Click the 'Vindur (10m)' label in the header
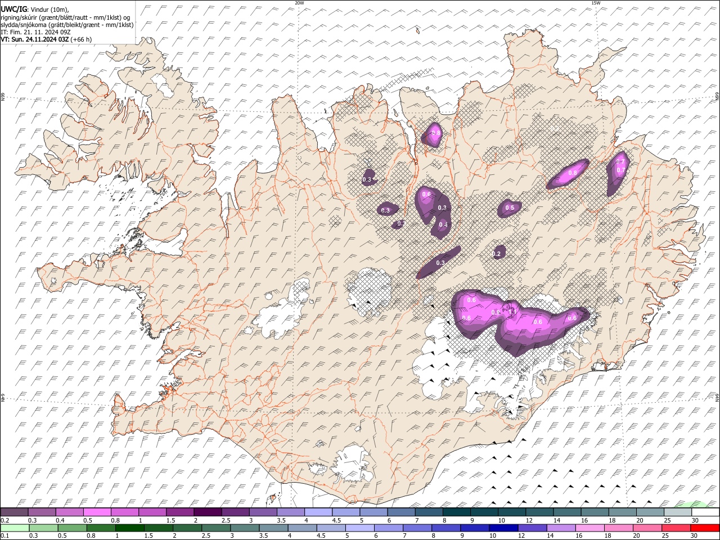The height and width of the screenshot is (540, 720). (49, 10)
